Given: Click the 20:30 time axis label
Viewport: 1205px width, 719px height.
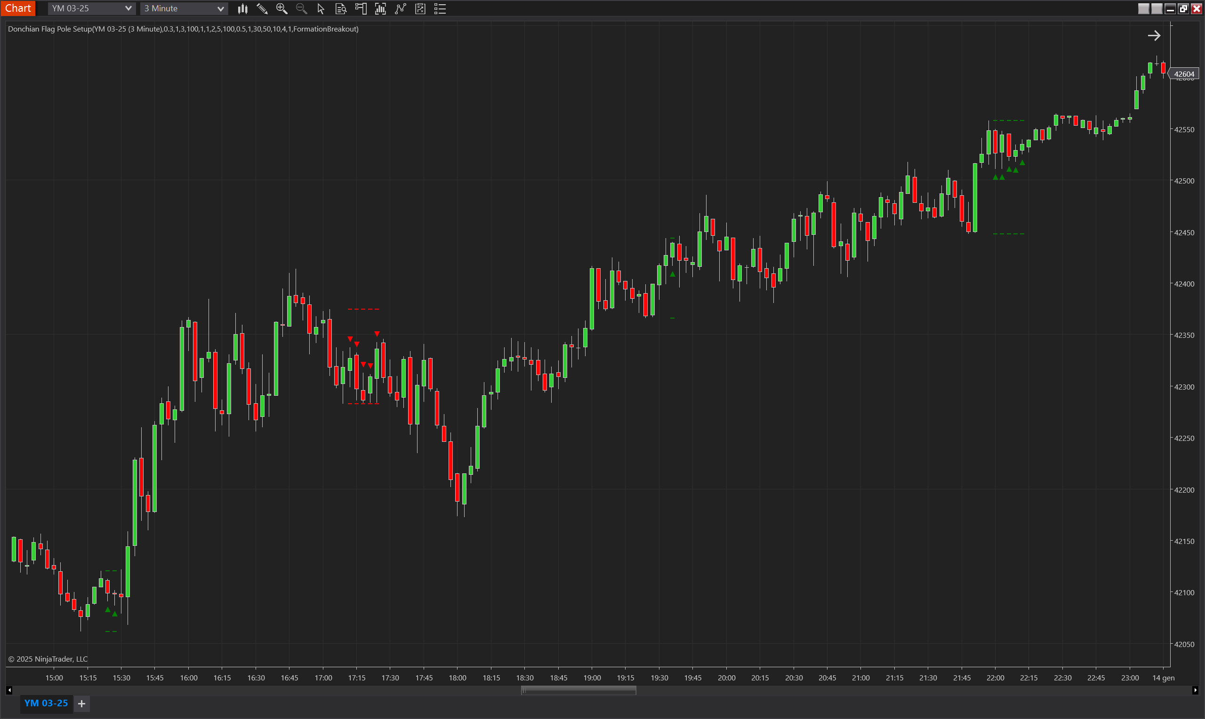Looking at the screenshot, I should pos(794,677).
